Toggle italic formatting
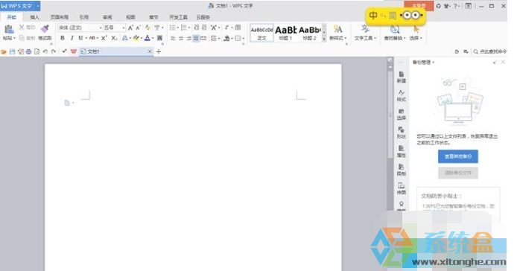 (72, 38)
